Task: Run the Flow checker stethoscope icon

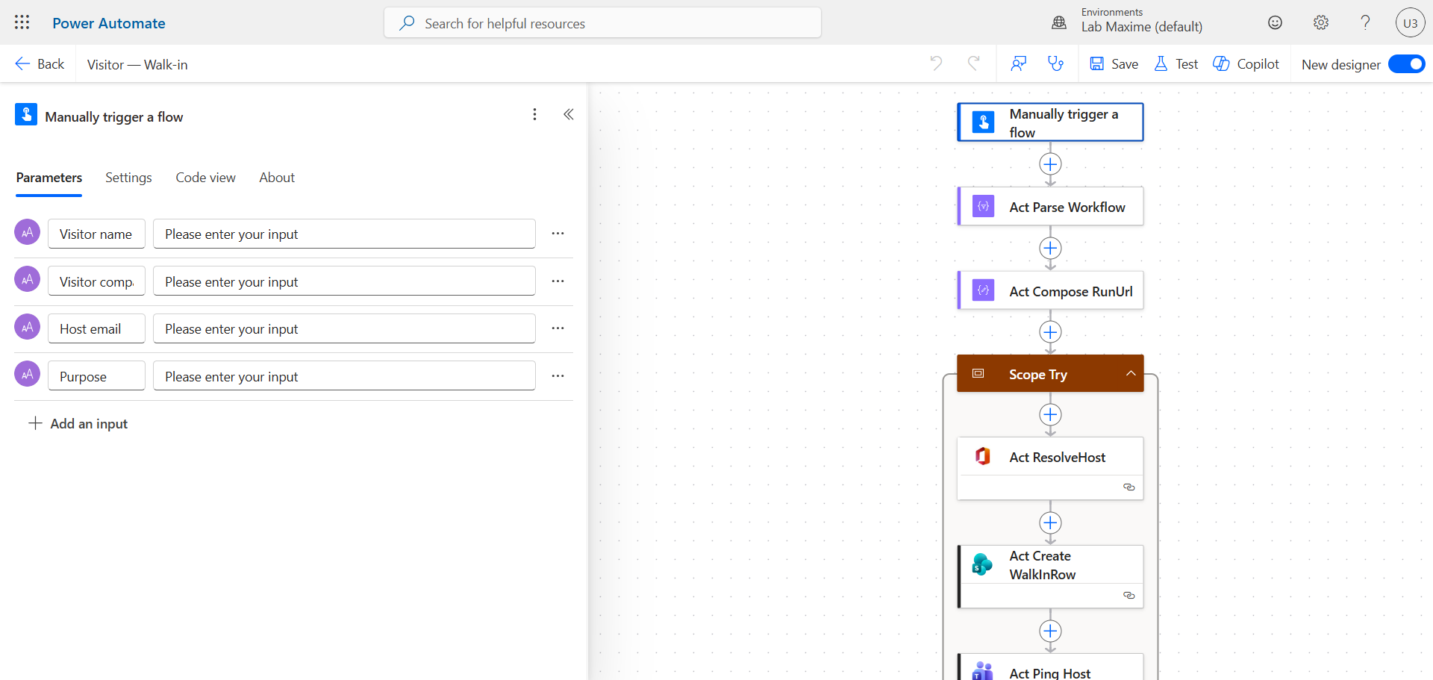Action: click(1056, 63)
